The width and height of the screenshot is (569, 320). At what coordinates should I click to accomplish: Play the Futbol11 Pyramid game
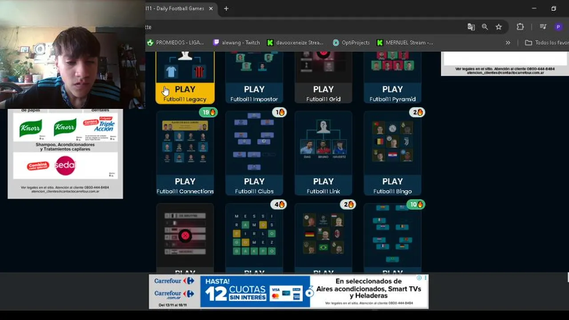pyautogui.click(x=393, y=93)
